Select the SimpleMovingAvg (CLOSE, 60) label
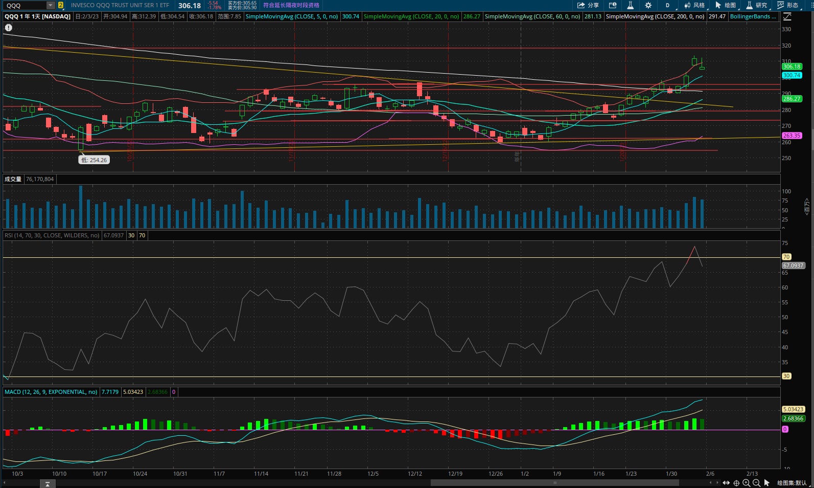 tap(532, 16)
